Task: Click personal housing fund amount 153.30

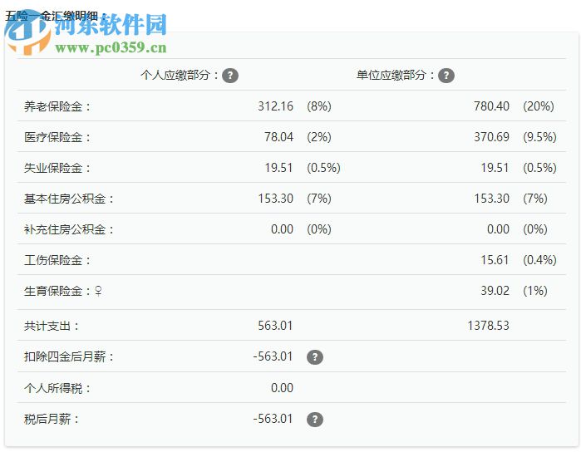Action: [275, 199]
